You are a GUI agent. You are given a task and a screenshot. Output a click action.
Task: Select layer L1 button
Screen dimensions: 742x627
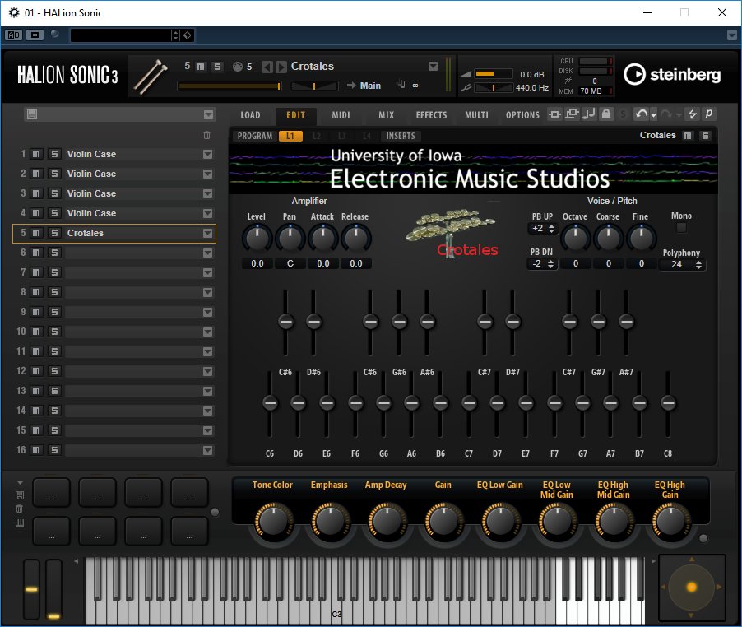290,136
